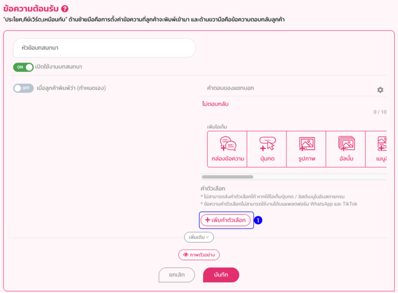Click the eye icon in ภาพตัวอย่าง

186,255
